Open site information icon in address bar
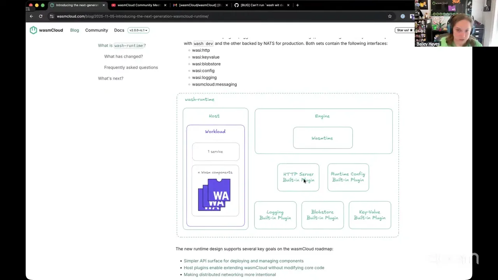Screen dimensions: 498x280 (51, 16)
